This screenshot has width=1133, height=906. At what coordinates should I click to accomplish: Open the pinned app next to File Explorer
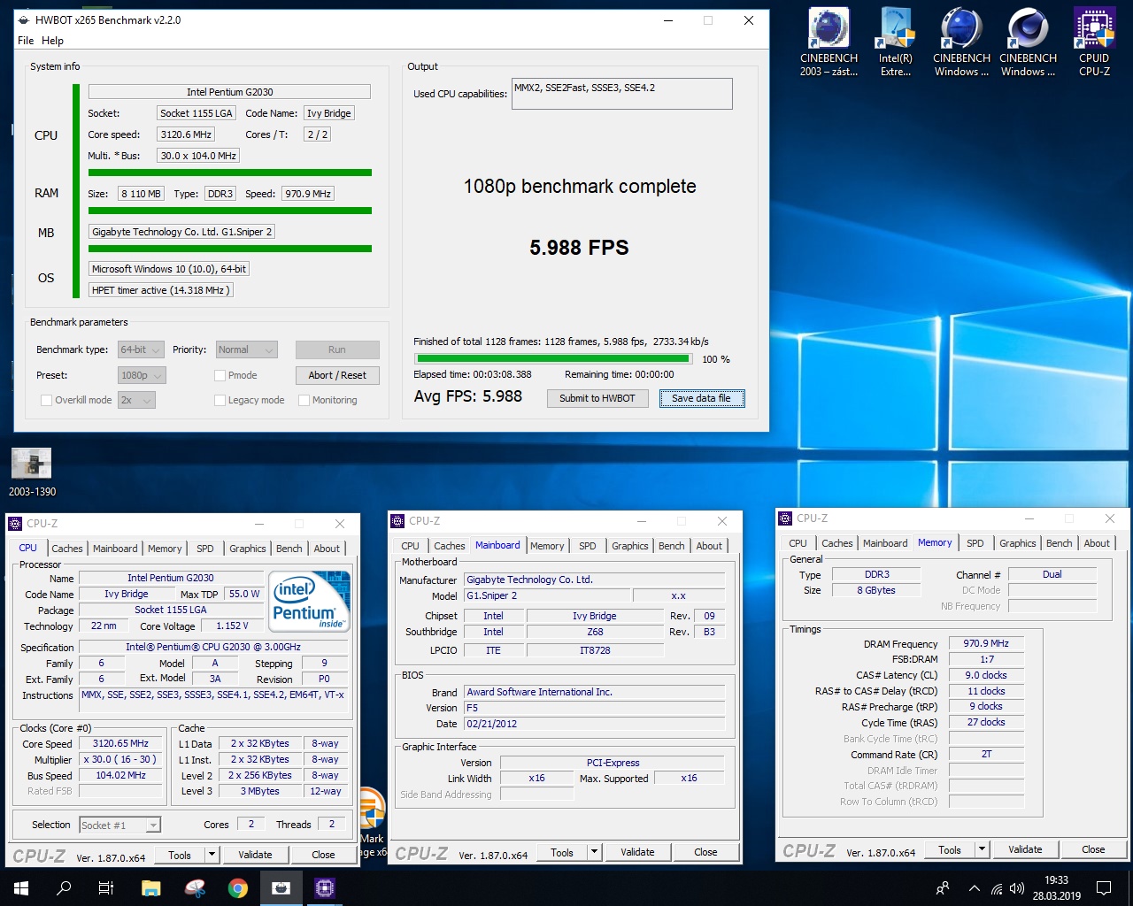[x=195, y=888]
